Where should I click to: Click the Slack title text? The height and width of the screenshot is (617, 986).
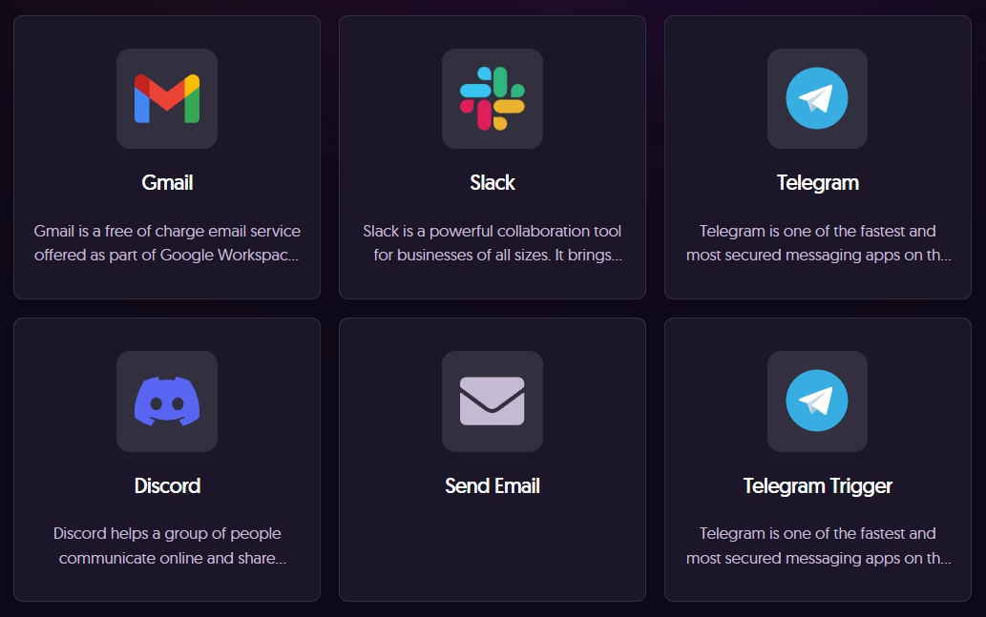point(493,182)
